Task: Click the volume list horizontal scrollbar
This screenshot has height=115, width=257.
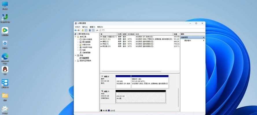Action: [x=132, y=71]
